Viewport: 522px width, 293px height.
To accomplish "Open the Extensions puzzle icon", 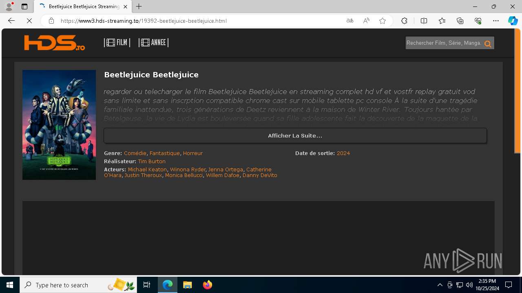I will pos(404,21).
